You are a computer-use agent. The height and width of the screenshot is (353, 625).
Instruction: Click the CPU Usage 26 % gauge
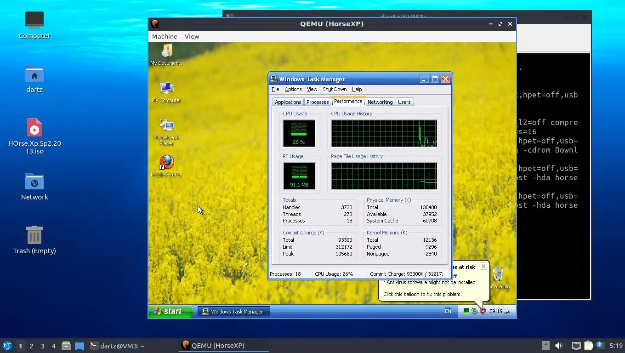[299, 133]
